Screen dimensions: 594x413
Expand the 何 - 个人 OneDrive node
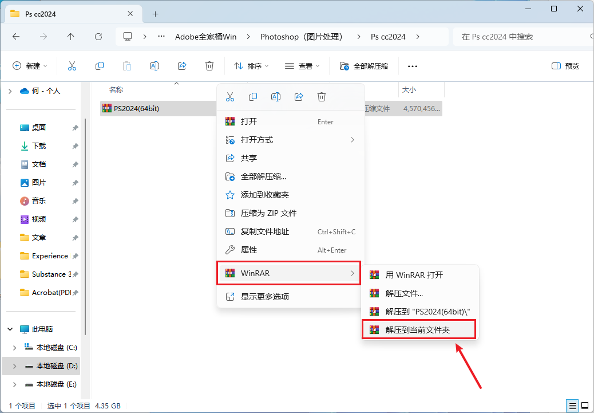[10, 91]
